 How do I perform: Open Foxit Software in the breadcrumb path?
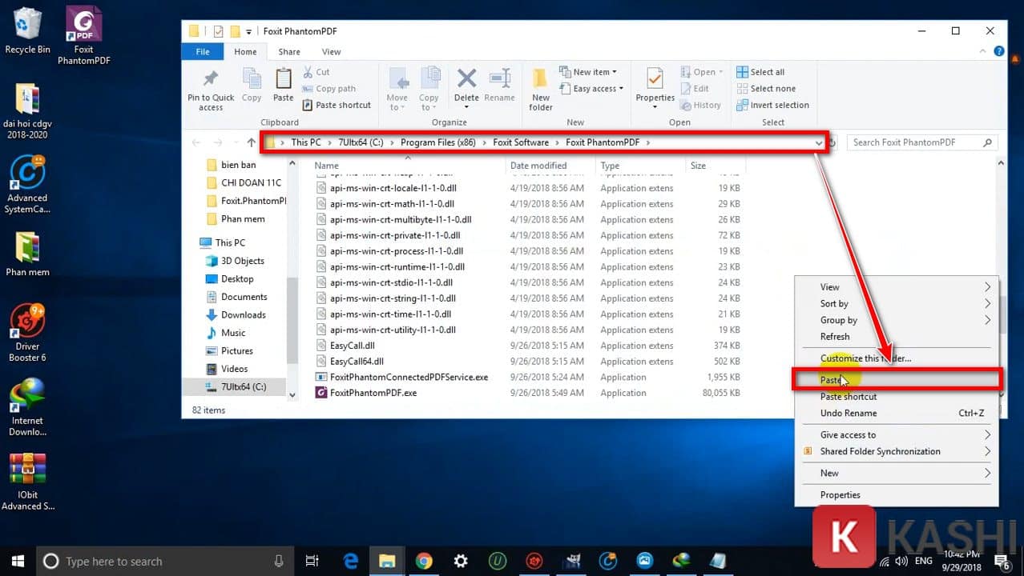pyautogui.click(x=521, y=142)
